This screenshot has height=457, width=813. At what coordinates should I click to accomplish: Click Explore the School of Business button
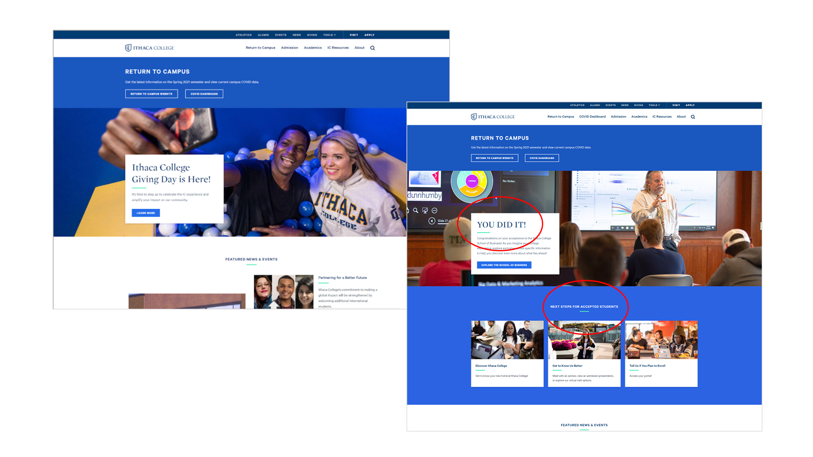coord(504,265)
